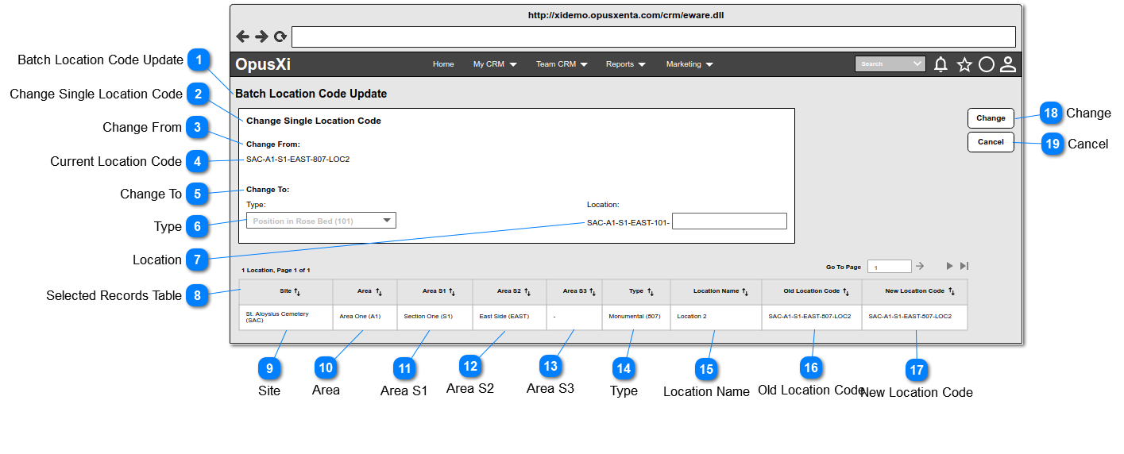Sort table by Area S2 arrows
The height and width of the screenshot is (454, 1124).
click(x=527, y=292)
